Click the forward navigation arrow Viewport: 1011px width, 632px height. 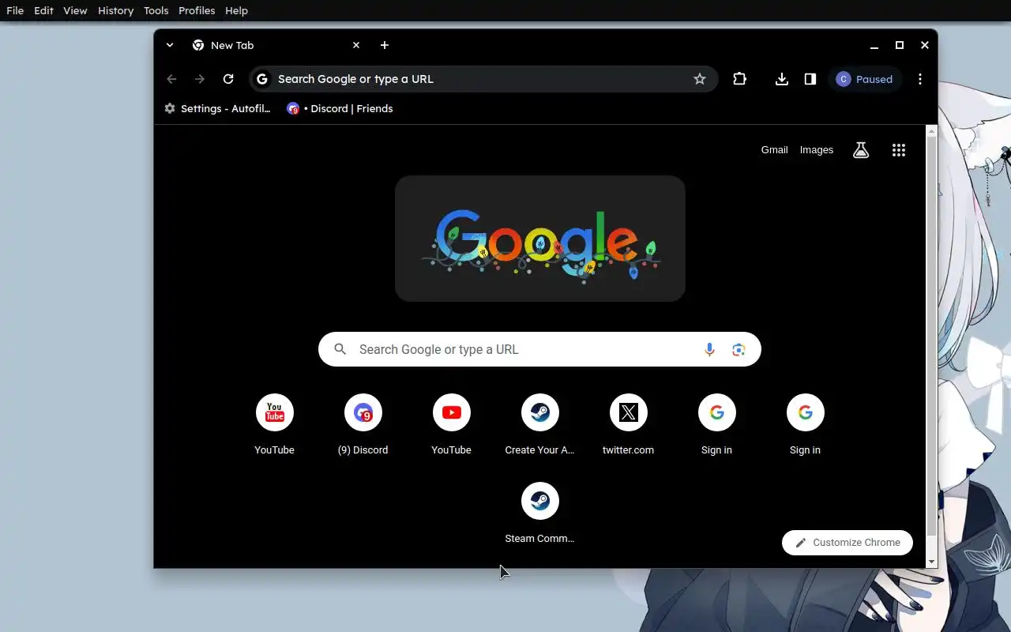(200, 79)
